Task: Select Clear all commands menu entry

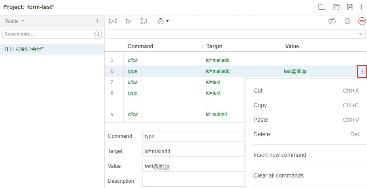Action: click(x=278, y=175)
